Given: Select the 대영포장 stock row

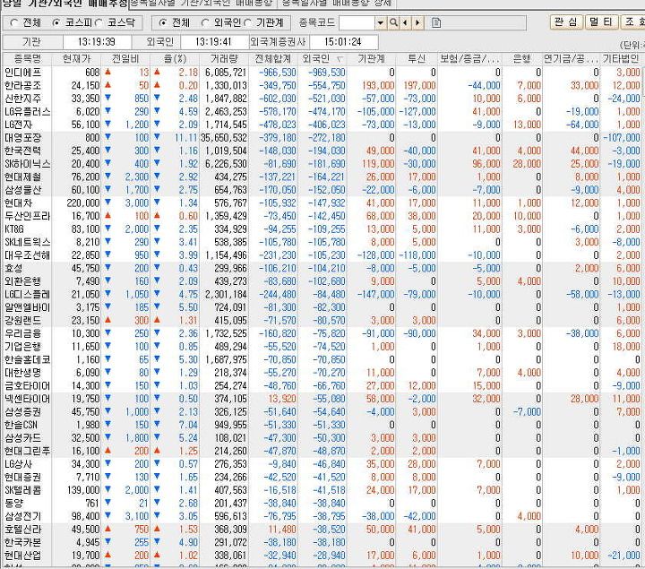Looking at the screenshot, I should click(322, 138).
